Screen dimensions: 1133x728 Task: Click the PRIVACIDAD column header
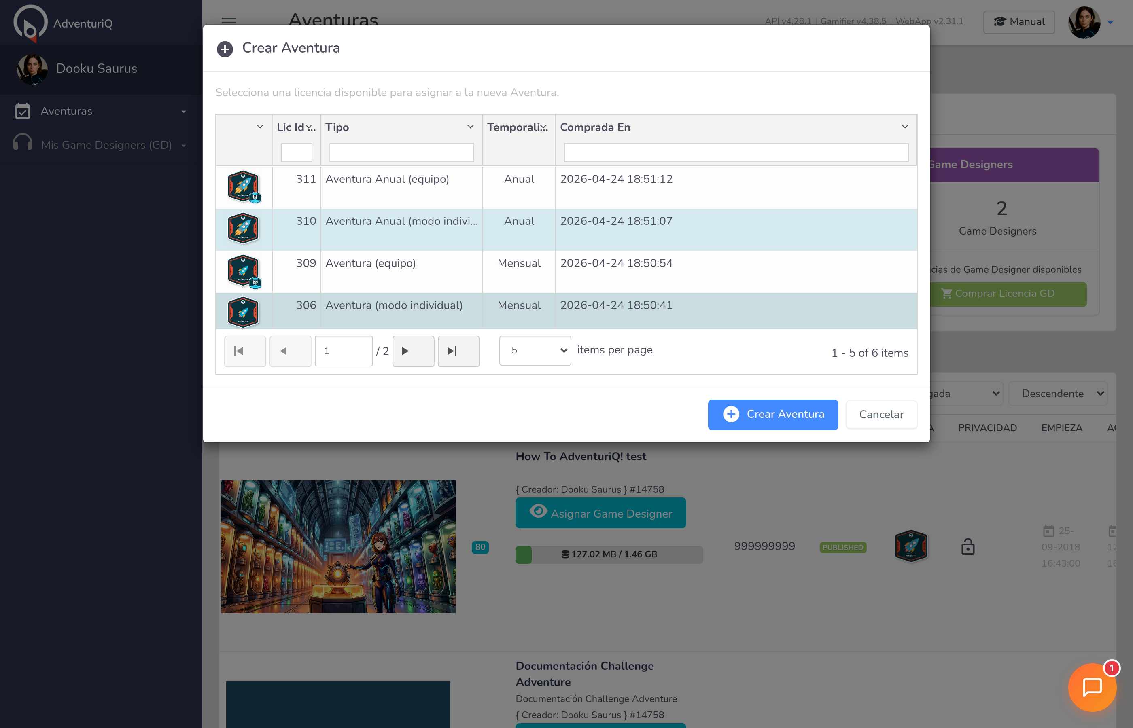click(x=987, y=428)
